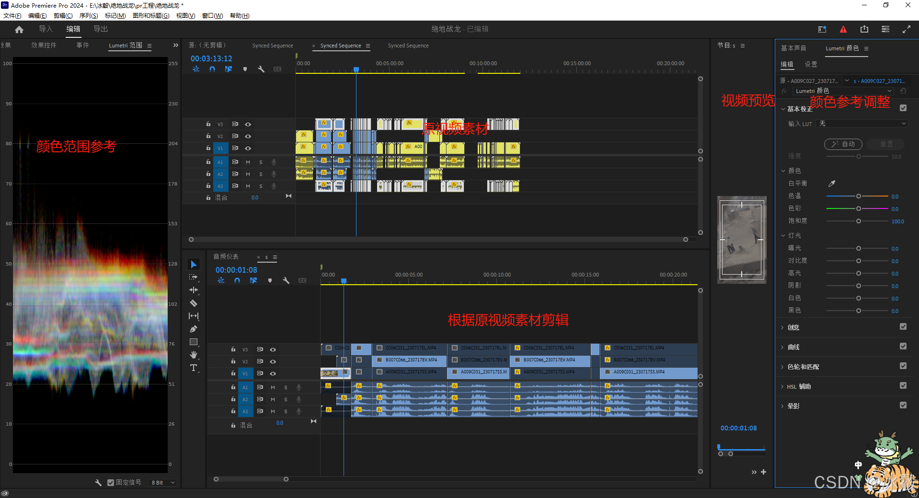Viewport: 919px width, 498px height.
Task: Open the File menu
Action: (12, 16)
